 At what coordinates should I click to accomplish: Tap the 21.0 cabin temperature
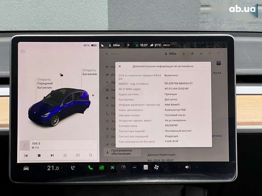(x=53, y=168)
